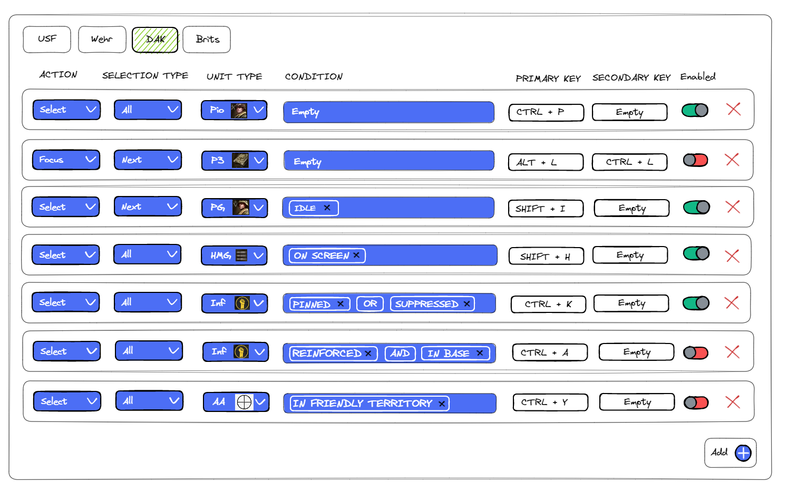Image resolution: width=788 pixels, height=501 pixels.
Task: Click the AA crosshair icon
Action: tap(244, 402)
